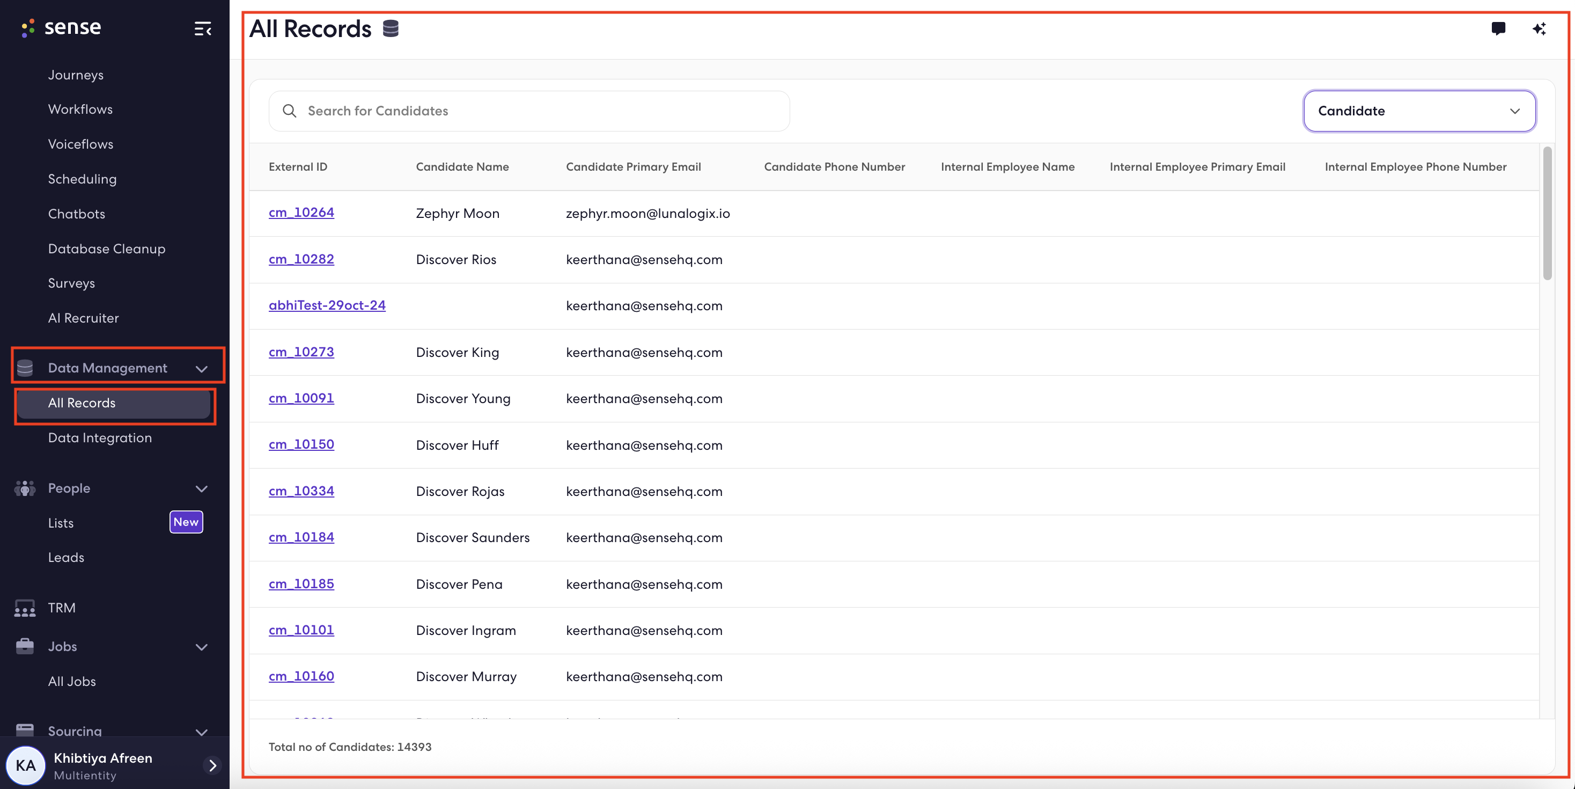Click the name Zephyr Moon
This screenshot has height=789, width=1575.
click(x=458, y=213)
